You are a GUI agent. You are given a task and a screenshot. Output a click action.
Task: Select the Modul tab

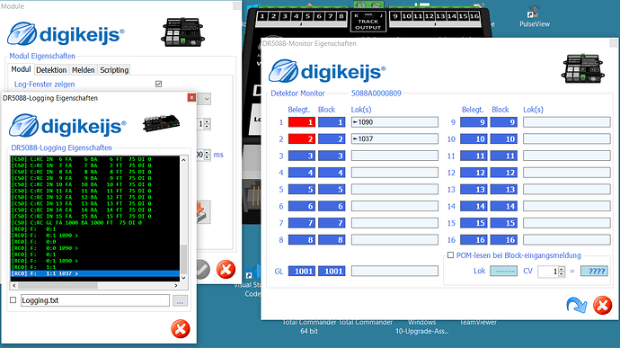point(21,69)
